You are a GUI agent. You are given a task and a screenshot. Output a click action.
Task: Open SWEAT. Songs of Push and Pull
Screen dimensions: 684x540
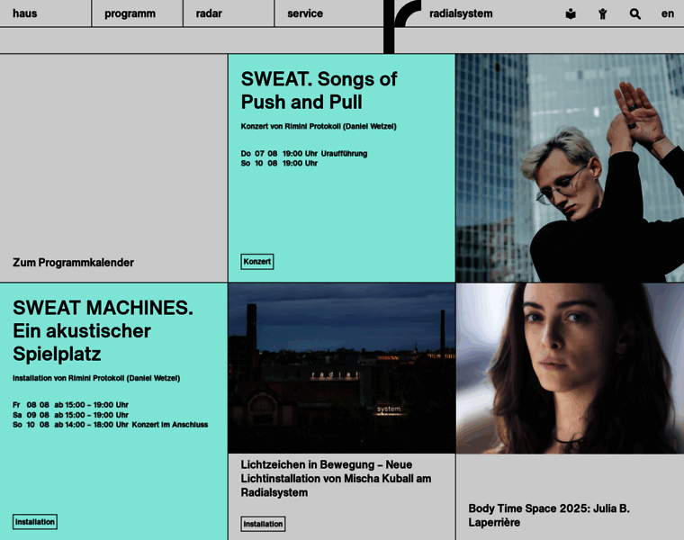[319, 90]
